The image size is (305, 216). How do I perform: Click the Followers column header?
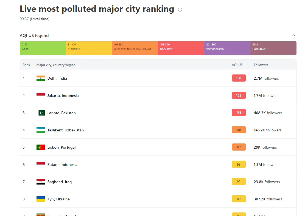click(261, 65)
